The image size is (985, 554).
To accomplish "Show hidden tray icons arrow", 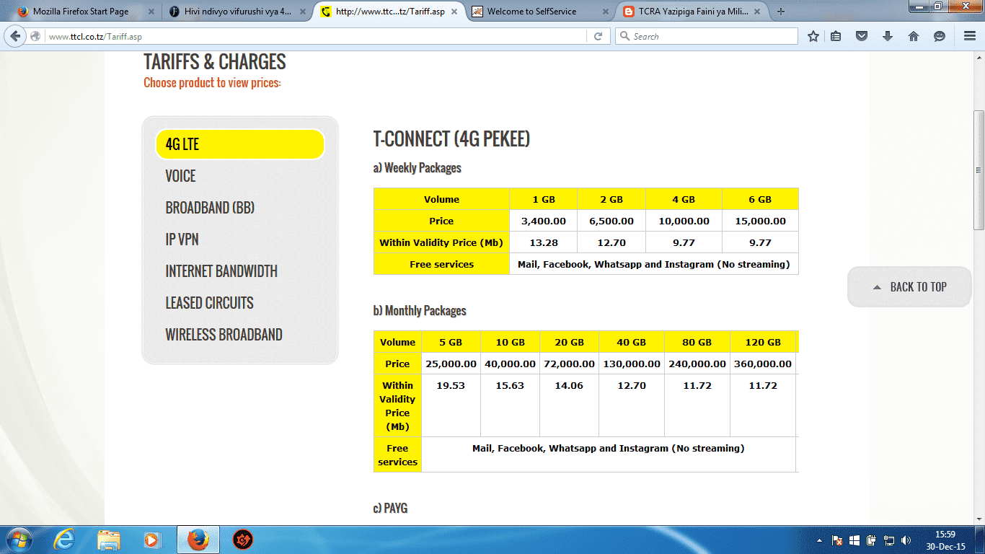I will click(x=819, y=540).
